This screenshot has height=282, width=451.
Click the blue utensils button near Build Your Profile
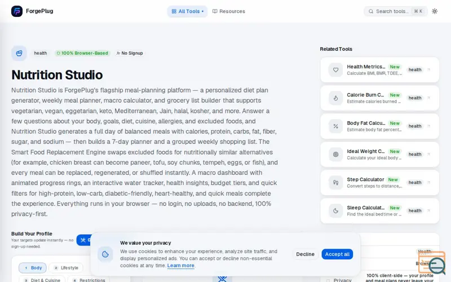[x=84, y=240]
